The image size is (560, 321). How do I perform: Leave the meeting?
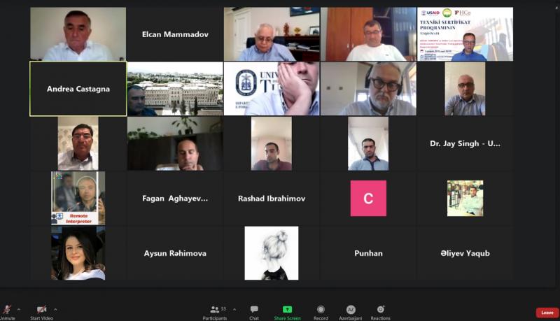pos(547,313)
